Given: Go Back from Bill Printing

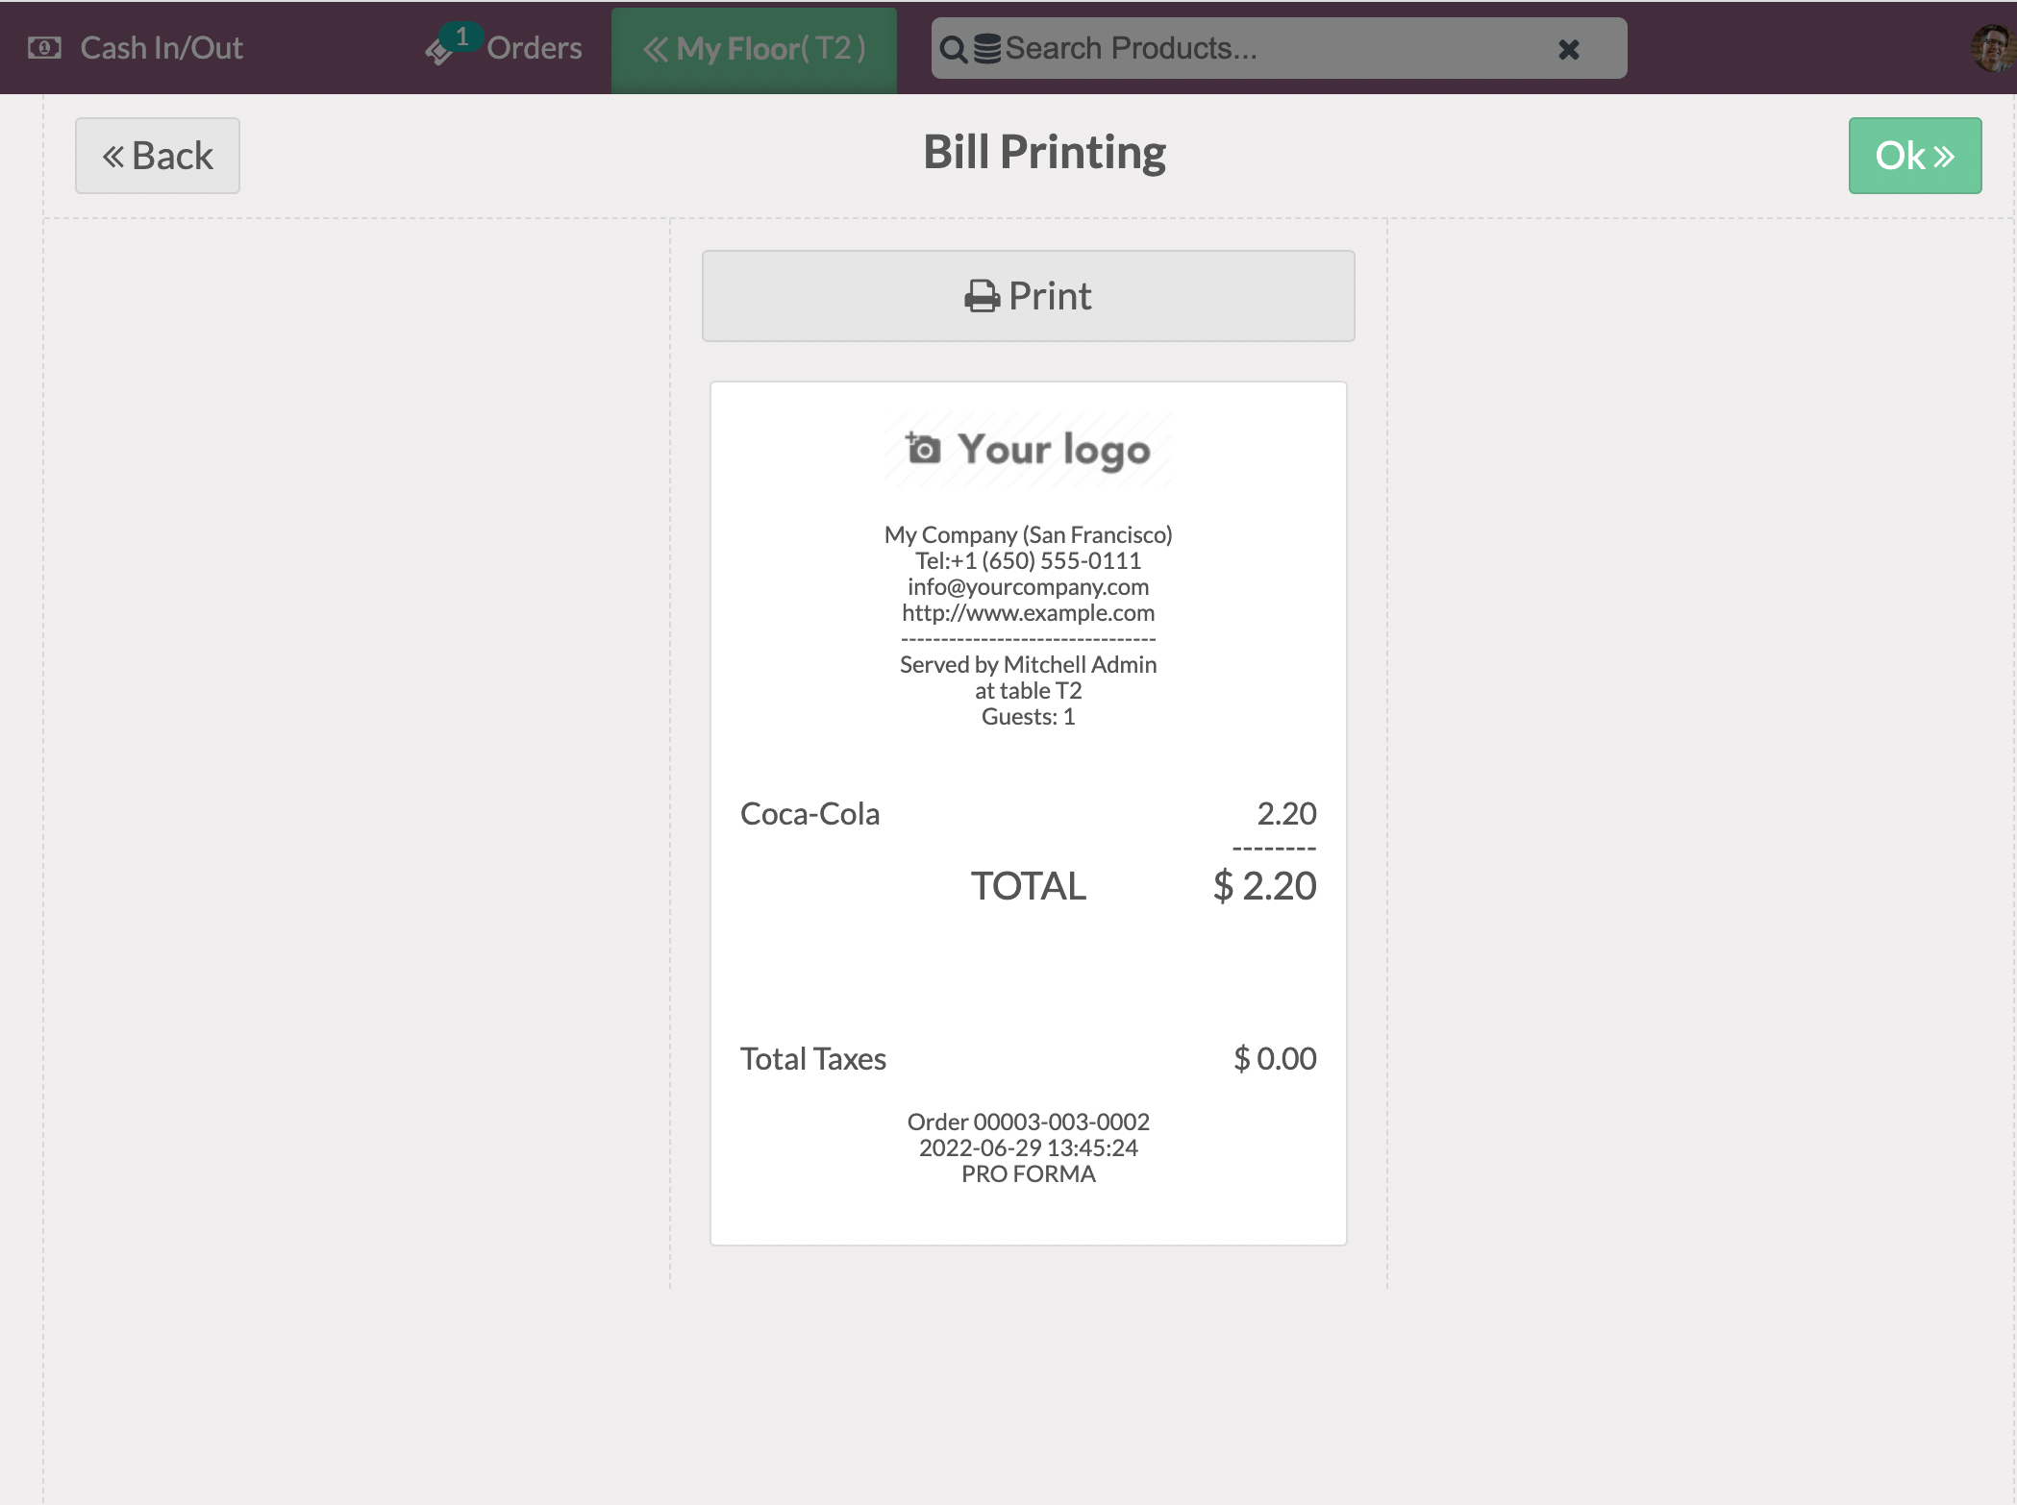Looking at the screenshot, I should tap(158, 156).
